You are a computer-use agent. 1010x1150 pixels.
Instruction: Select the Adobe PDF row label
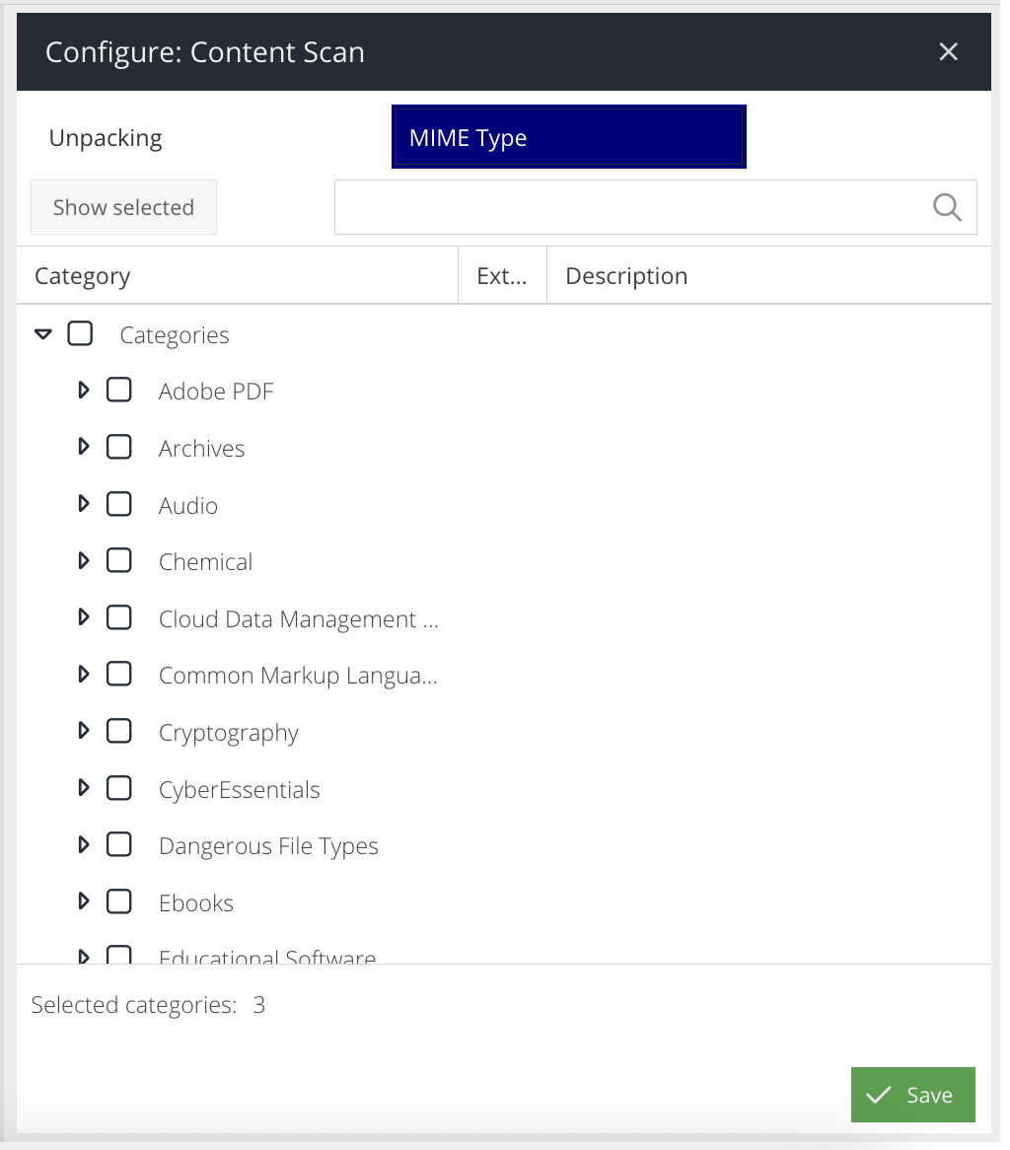(216, 392)
